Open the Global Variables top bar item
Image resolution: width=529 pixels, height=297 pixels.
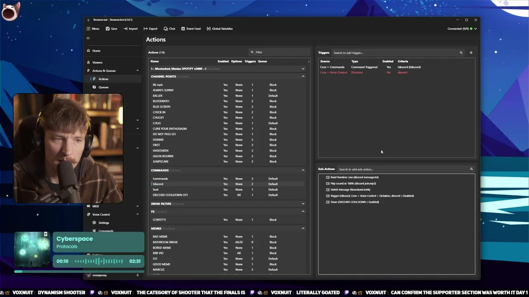click(220, 29)
